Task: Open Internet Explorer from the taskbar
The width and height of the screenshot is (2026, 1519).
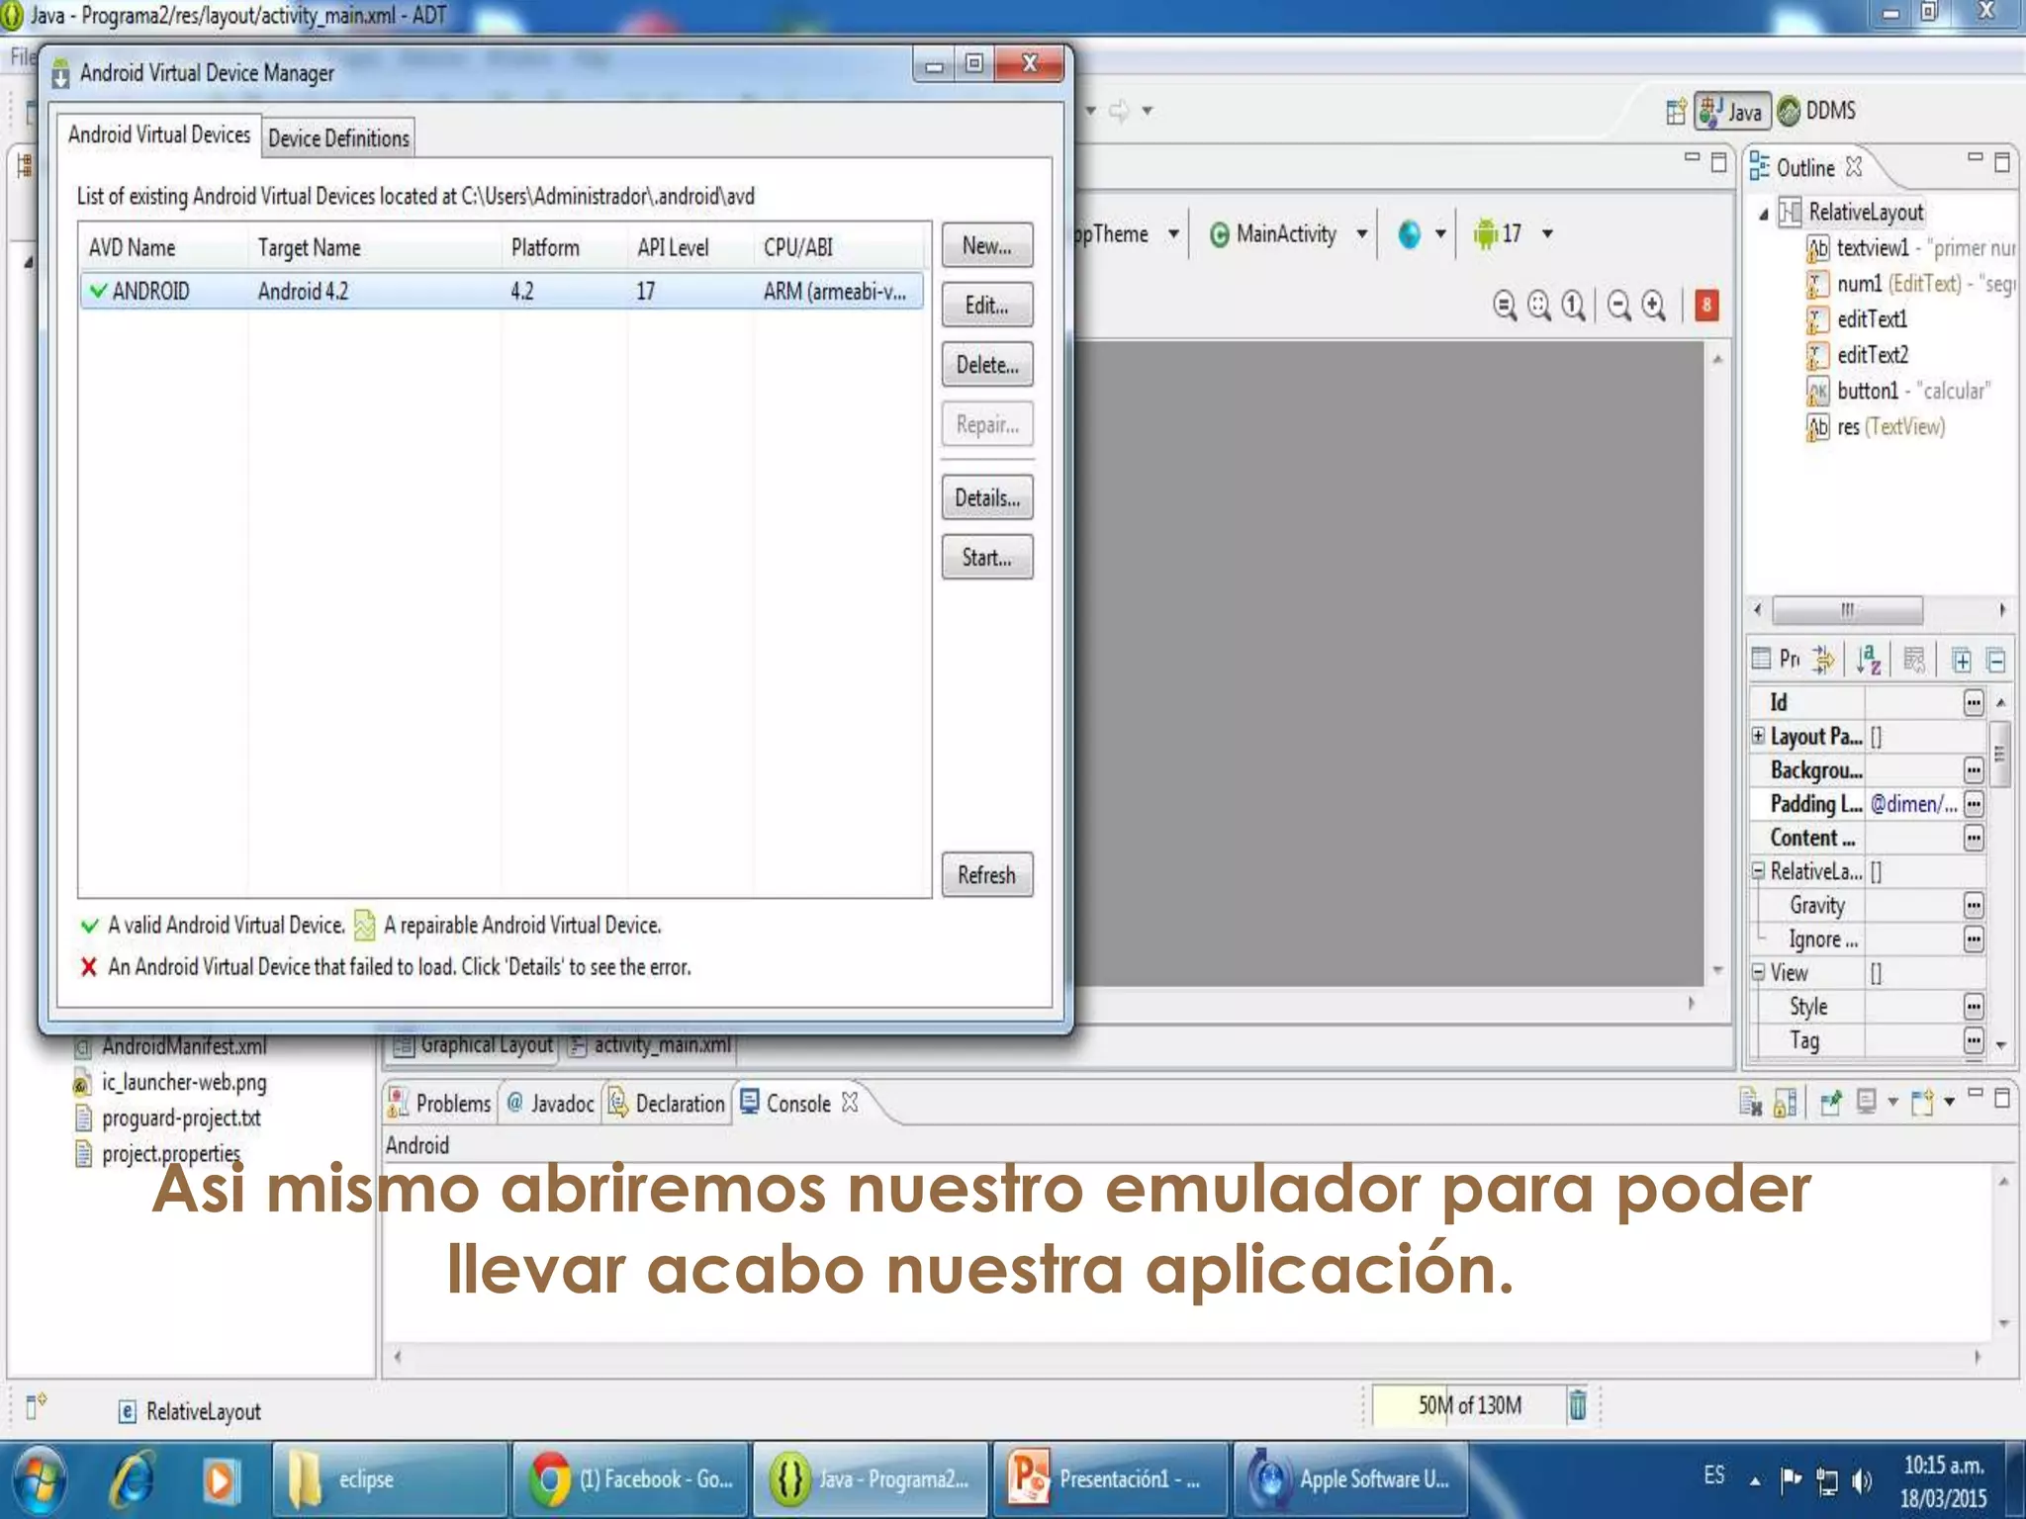Action: [132, 1479]
